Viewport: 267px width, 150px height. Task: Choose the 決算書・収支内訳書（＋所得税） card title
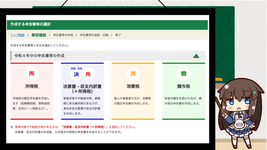click(x=82, y=89)
